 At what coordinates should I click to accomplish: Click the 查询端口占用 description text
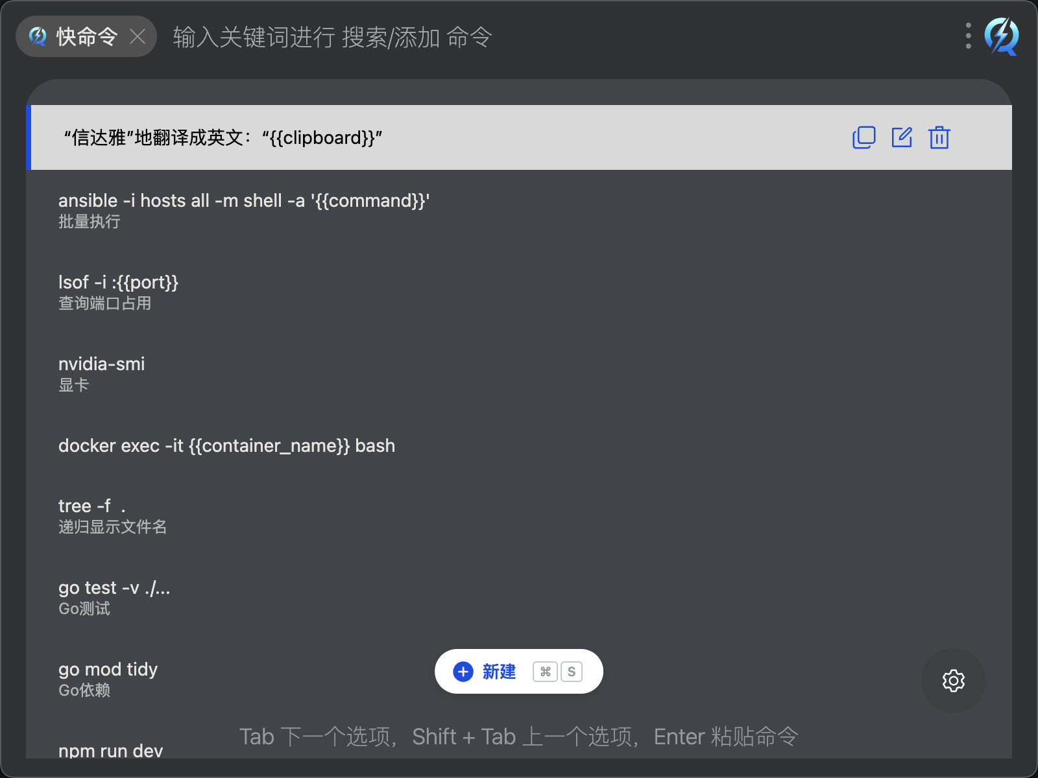pos(105,303)
